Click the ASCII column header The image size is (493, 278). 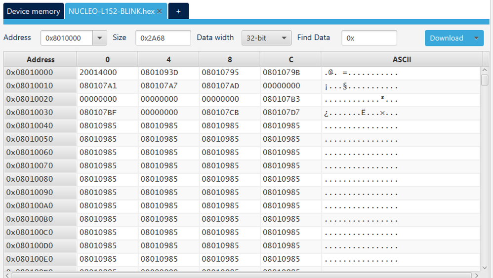402,59
